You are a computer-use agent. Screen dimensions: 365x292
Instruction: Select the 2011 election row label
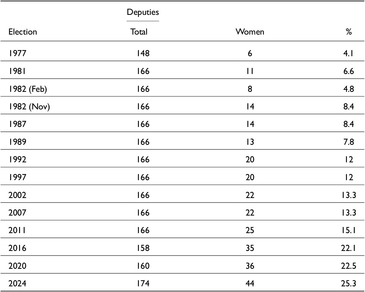tap(17, 230)
